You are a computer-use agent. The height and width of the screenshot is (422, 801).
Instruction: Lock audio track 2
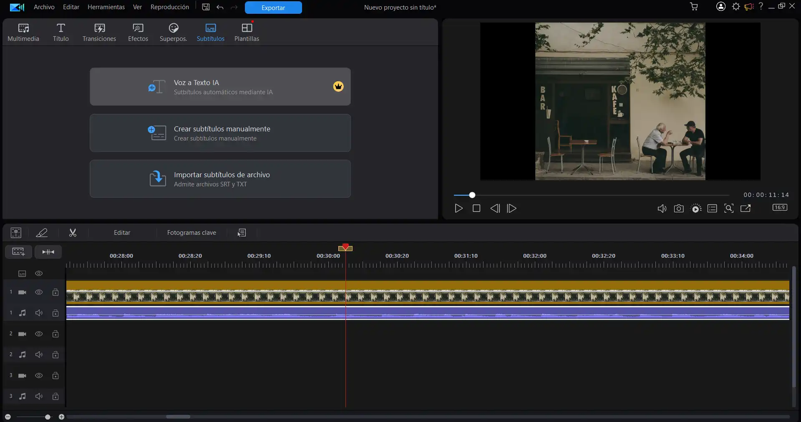pyautogui.click(x=55, y=355)
